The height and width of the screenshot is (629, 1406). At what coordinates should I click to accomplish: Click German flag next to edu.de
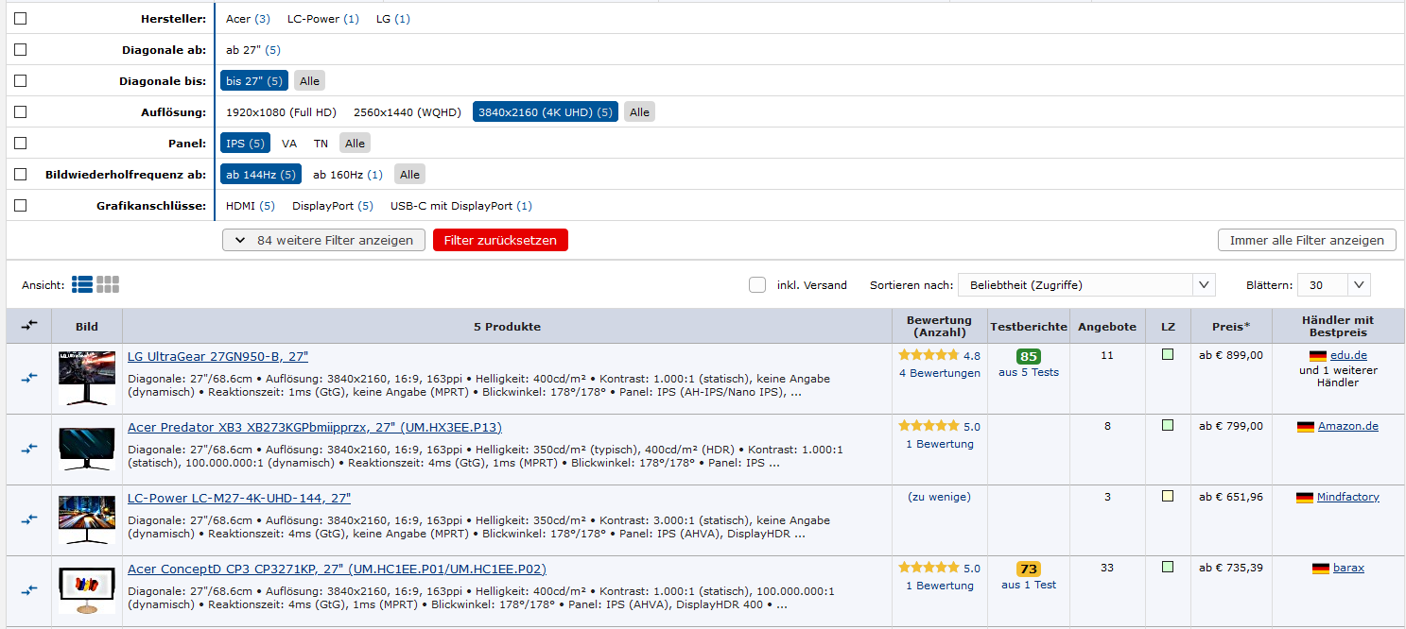[1318, 356]
